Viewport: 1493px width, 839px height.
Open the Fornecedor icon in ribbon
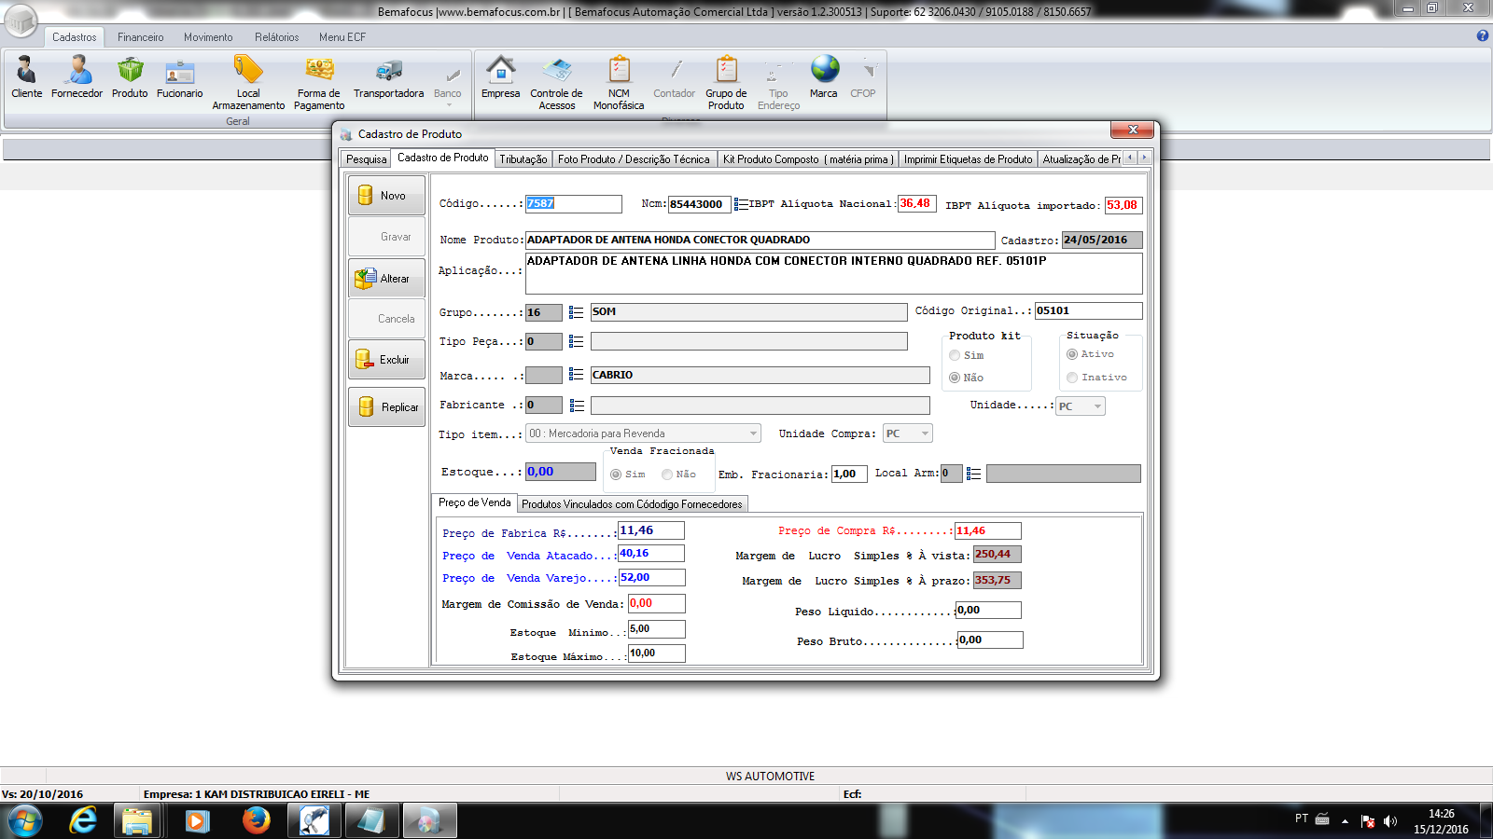point(77,76)
